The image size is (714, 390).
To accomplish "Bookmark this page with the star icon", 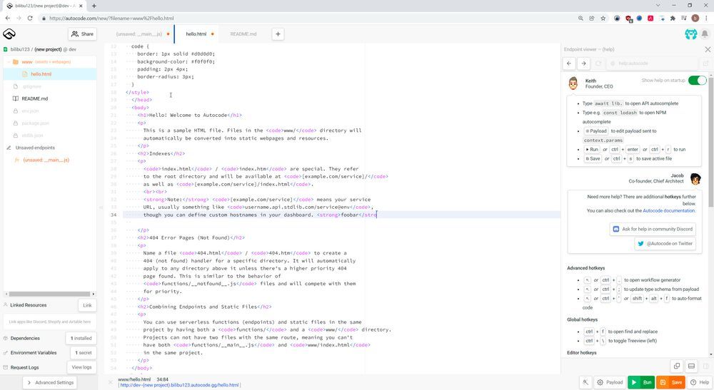I will click(x=603, y=19).
